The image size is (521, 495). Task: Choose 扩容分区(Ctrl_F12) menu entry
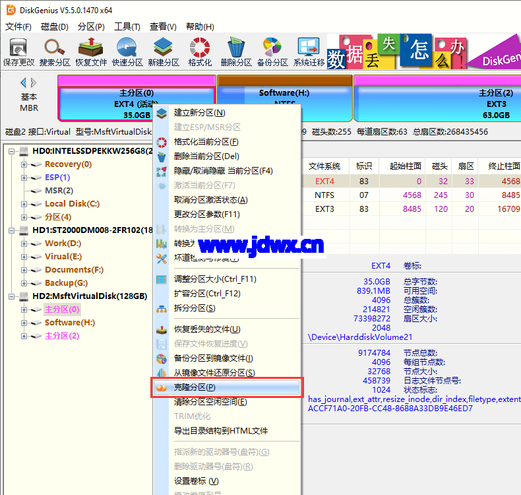click(227, 294)
